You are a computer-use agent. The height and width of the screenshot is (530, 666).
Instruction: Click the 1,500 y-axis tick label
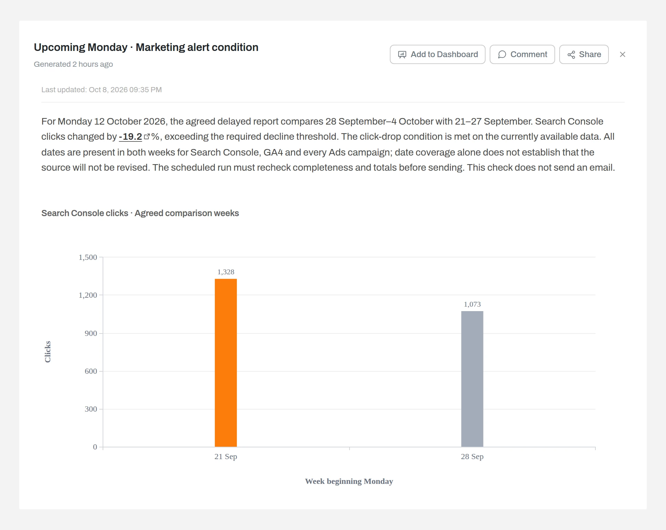point(88,257)
